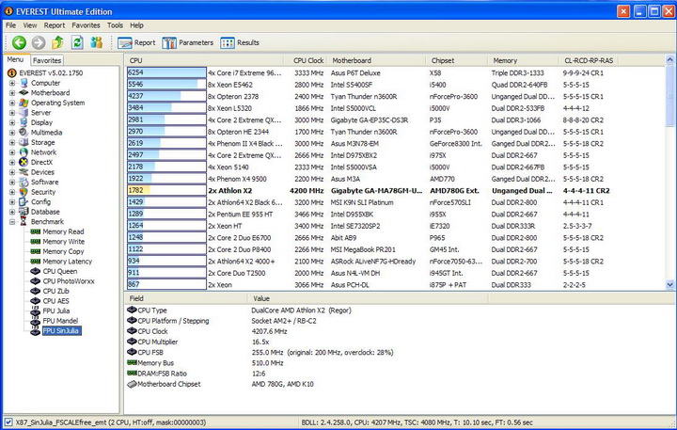This screenshot has width=677, height=430.
Task: Select the Server tree icon
Action: pyautogui.click(x=24, y=112)
